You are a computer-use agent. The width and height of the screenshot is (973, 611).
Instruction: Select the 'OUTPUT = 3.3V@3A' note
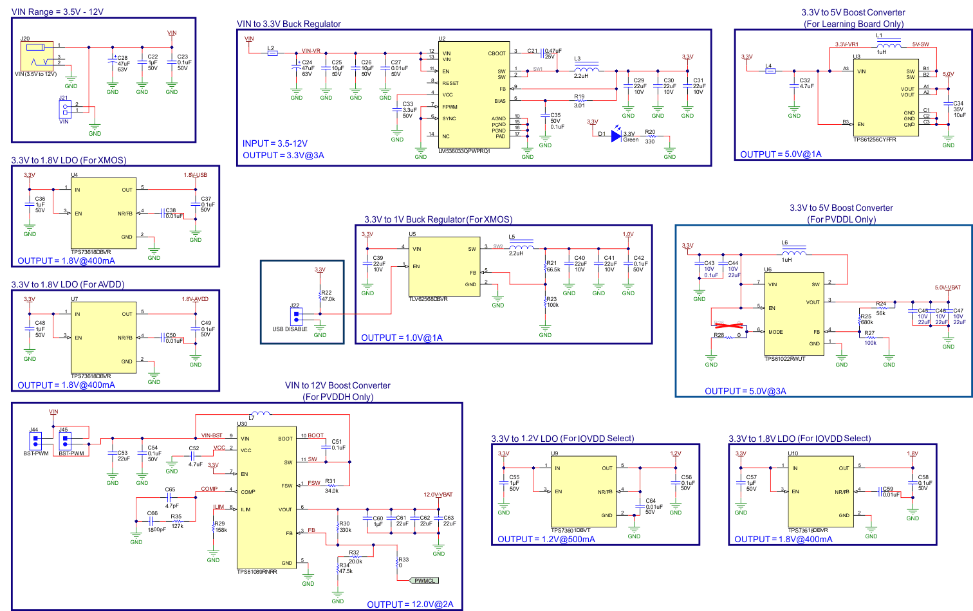pos(283,155)
